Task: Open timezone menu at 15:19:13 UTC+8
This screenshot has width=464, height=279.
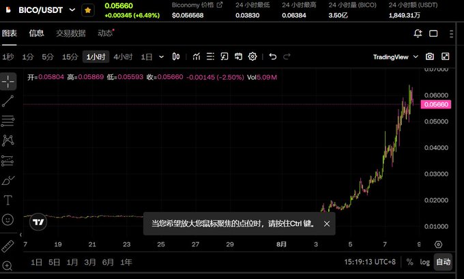Action: click(370, 262)
